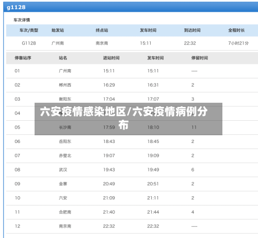Click station name 赤壁北

[x=65, y=155]
